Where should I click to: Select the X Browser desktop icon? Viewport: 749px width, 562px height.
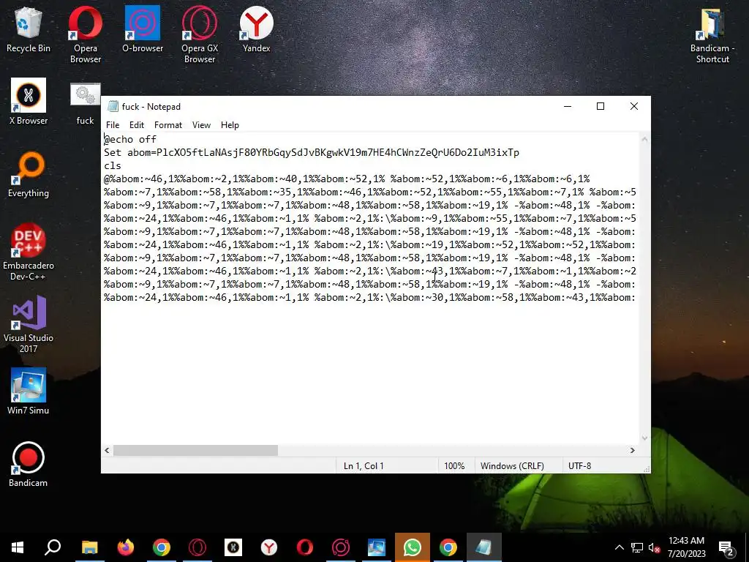[x=29, y=101]
